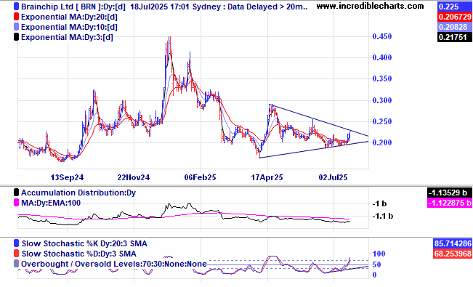Click the 06Feb25 date axis label
This screenshot has height=287, width=473.
(201, 177)
